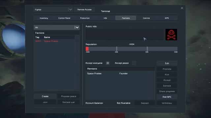Click the Withdraw button

(x=167, y=103)
